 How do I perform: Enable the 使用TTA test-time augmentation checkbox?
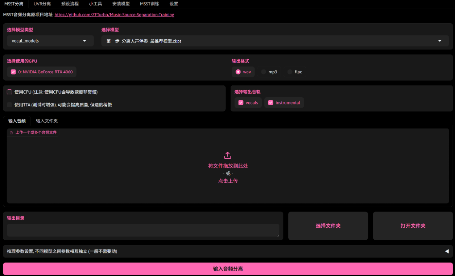pos(10,105)
